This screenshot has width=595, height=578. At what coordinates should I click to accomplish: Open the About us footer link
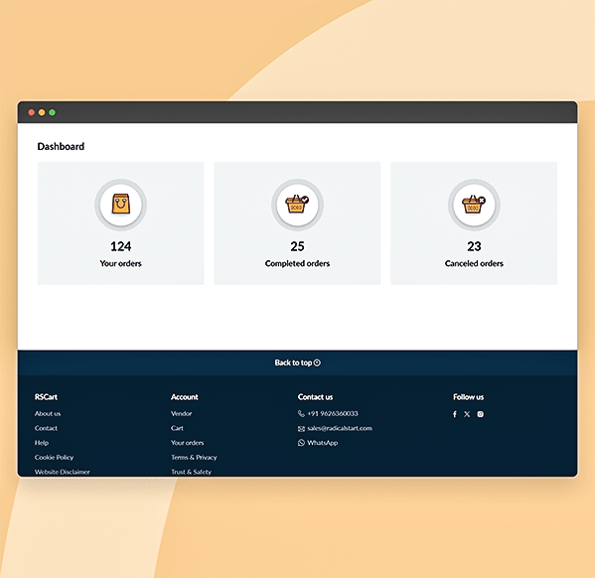pyautogui.click(x=48, y=414)
